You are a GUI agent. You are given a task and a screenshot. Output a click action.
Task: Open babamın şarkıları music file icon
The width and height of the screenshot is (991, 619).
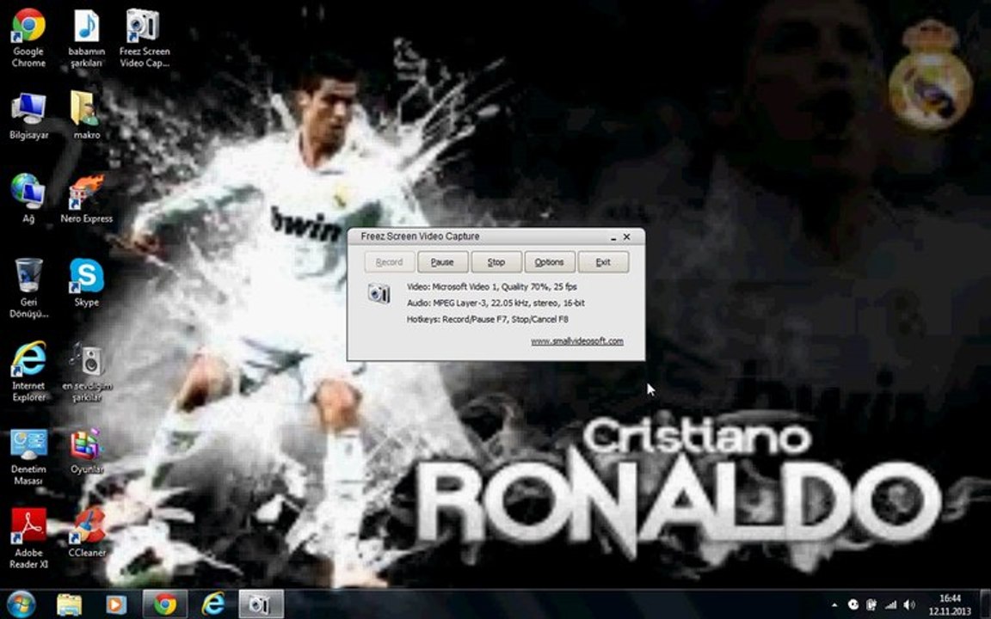click(x=87, y=38)
